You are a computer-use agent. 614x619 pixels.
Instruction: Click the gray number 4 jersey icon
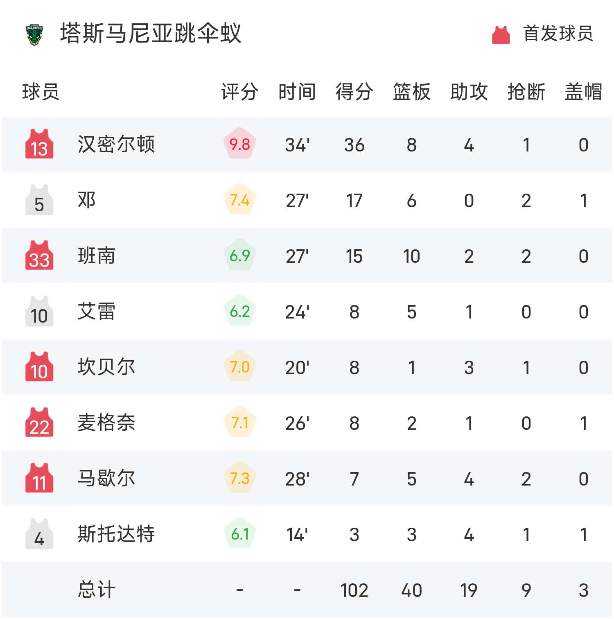(x=39, y=534)
